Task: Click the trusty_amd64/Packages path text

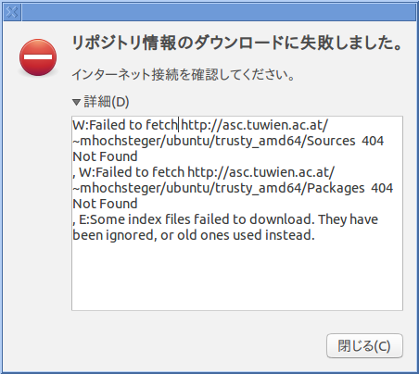Action: [x=290, y=188]
